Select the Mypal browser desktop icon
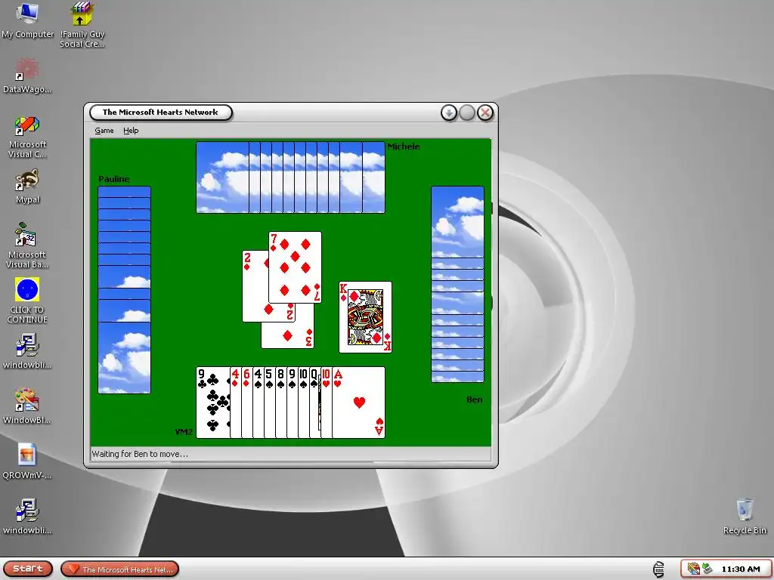The height and width of the screenshot is (580, 774). click(27, 187)
